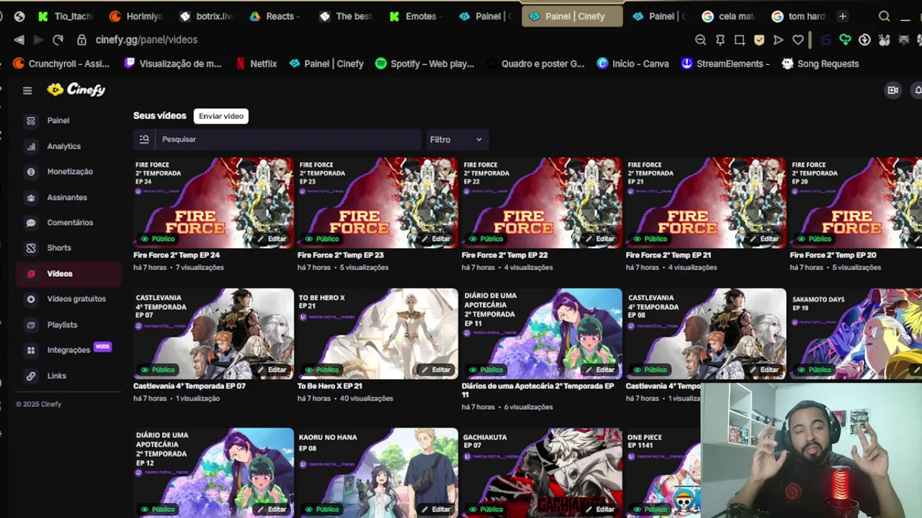Click Público badge on Castlevania EP 07
922x518 pixels.
[x=158, y=370]
